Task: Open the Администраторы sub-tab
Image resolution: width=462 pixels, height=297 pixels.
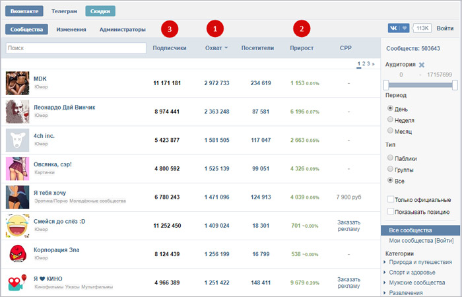Action: pos(123,30)
